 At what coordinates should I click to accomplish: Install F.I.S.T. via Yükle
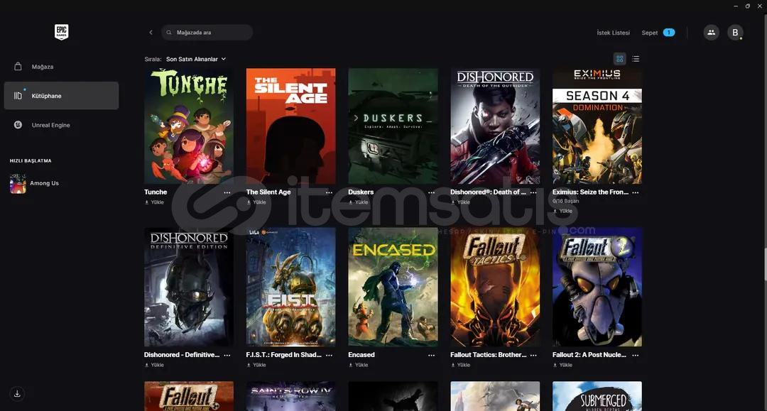(257, 365)
